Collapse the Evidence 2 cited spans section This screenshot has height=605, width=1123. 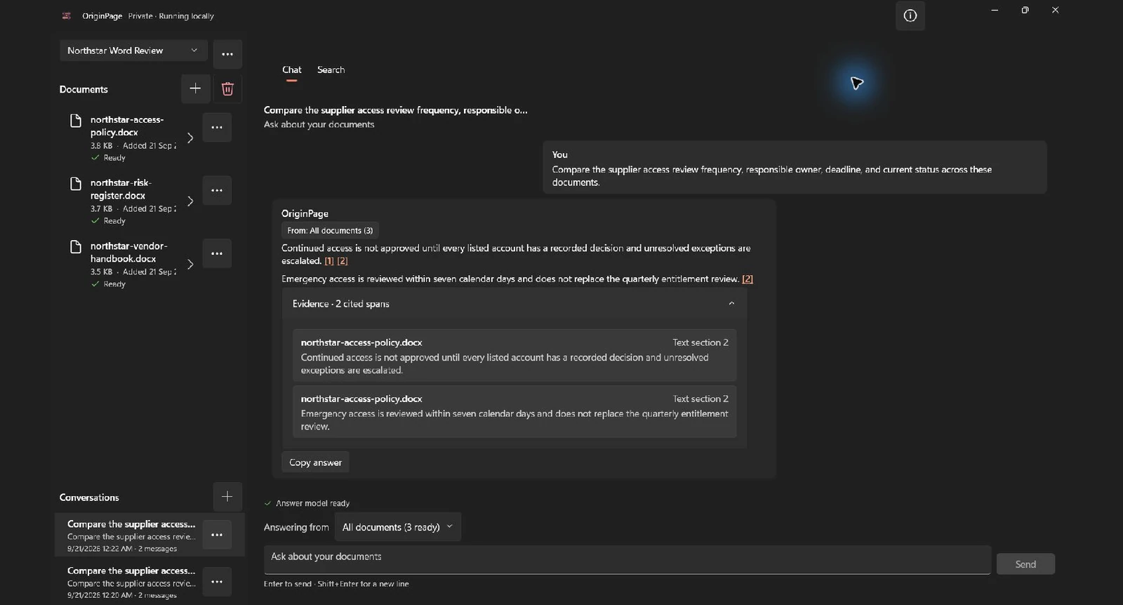tap(514, 304)
